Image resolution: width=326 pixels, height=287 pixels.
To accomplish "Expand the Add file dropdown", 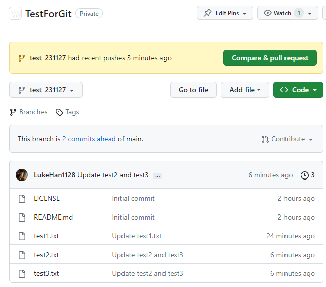I will tap(244, 90).
